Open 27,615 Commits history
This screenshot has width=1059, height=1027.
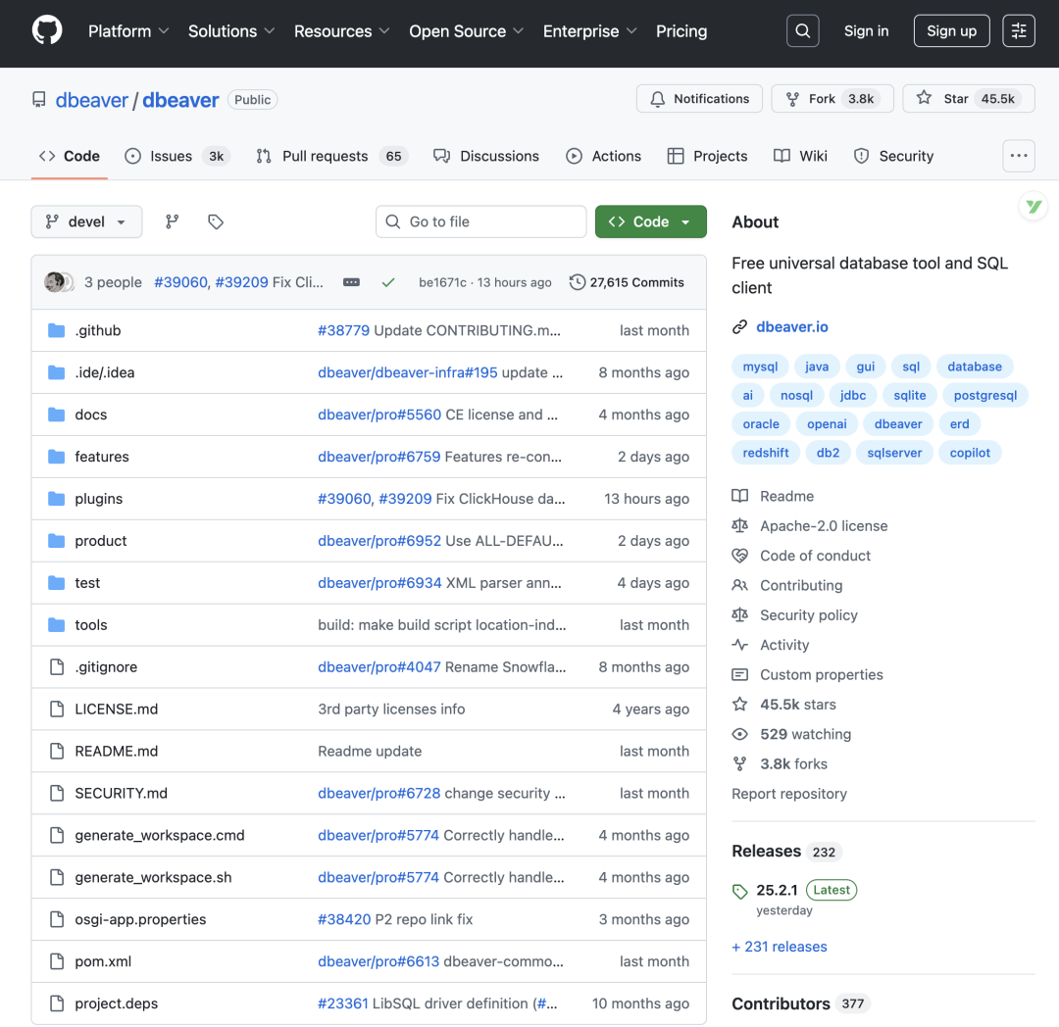[x=627, y=282]
